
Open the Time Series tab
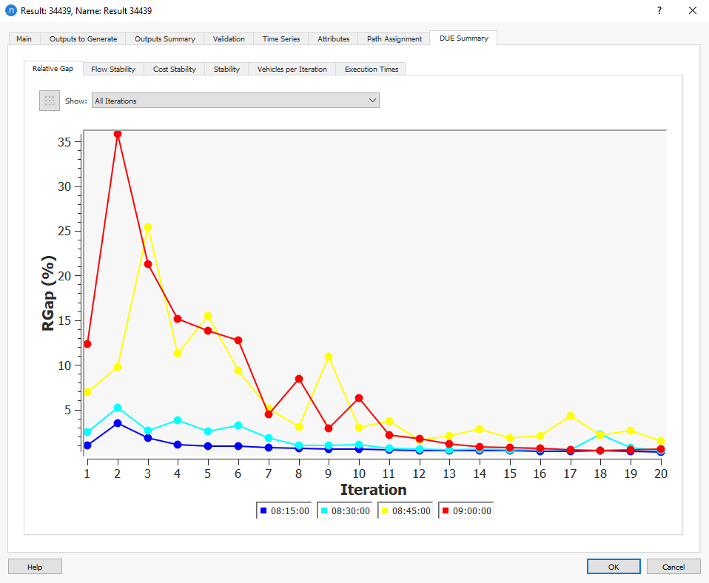[x=280, y=38]
